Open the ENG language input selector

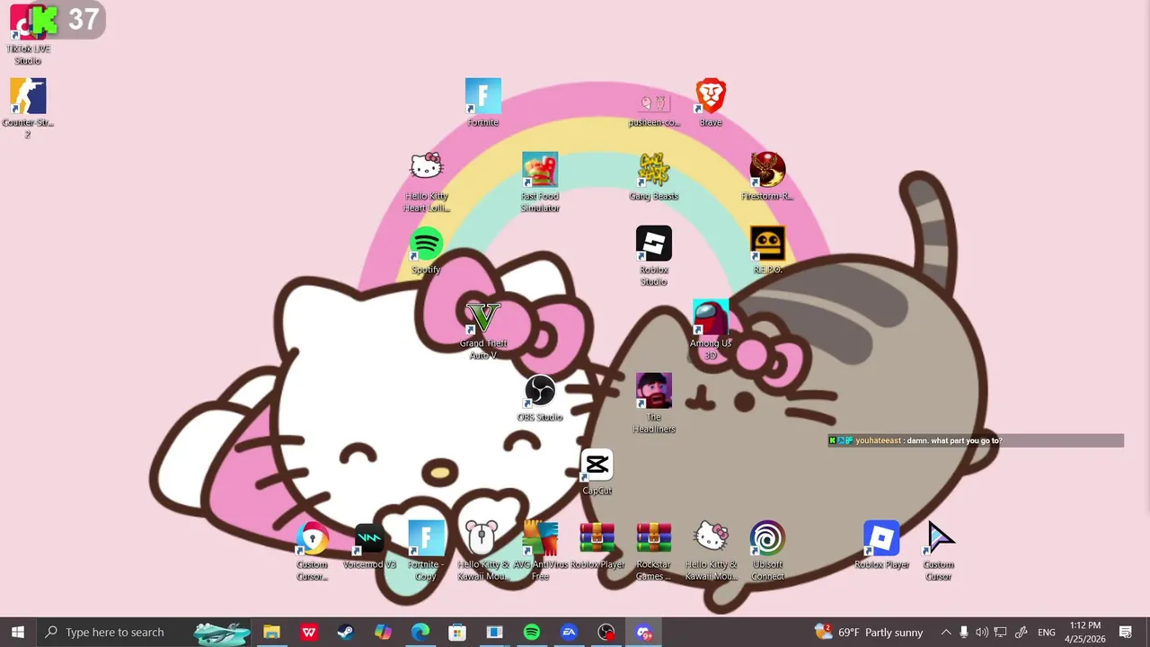pos(1047,632)
